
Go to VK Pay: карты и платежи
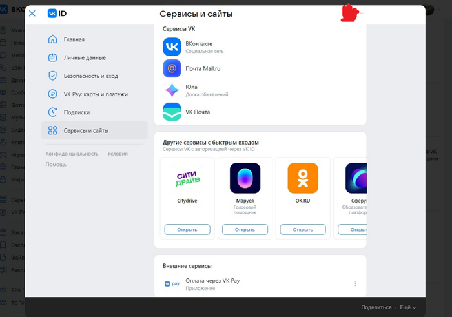(94, 94)
